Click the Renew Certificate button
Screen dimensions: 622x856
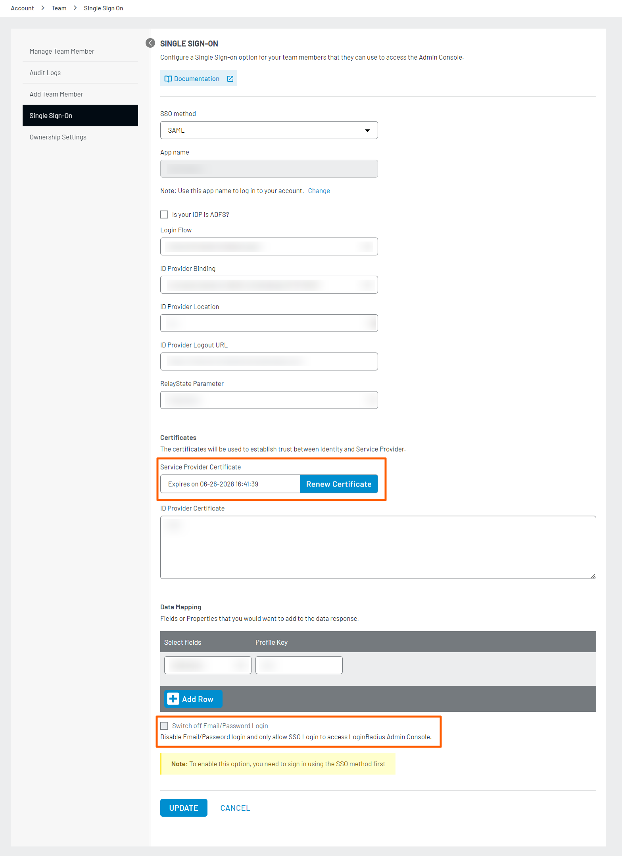339,484
